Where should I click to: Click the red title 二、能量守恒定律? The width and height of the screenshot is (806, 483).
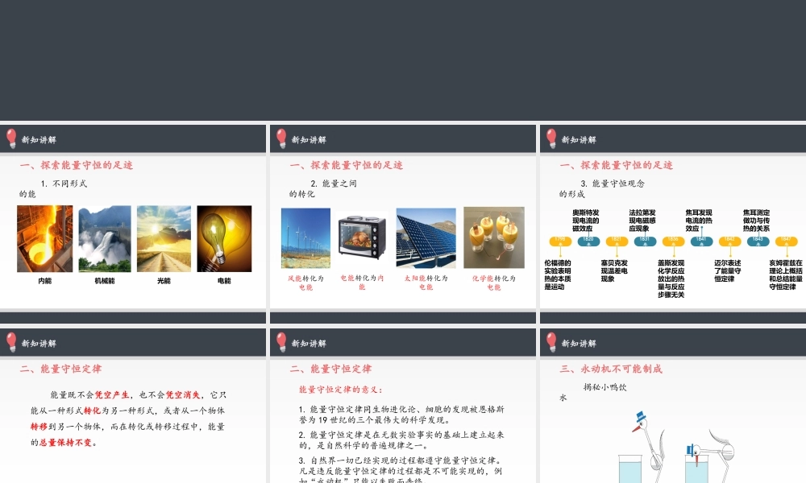pos(60,370)
